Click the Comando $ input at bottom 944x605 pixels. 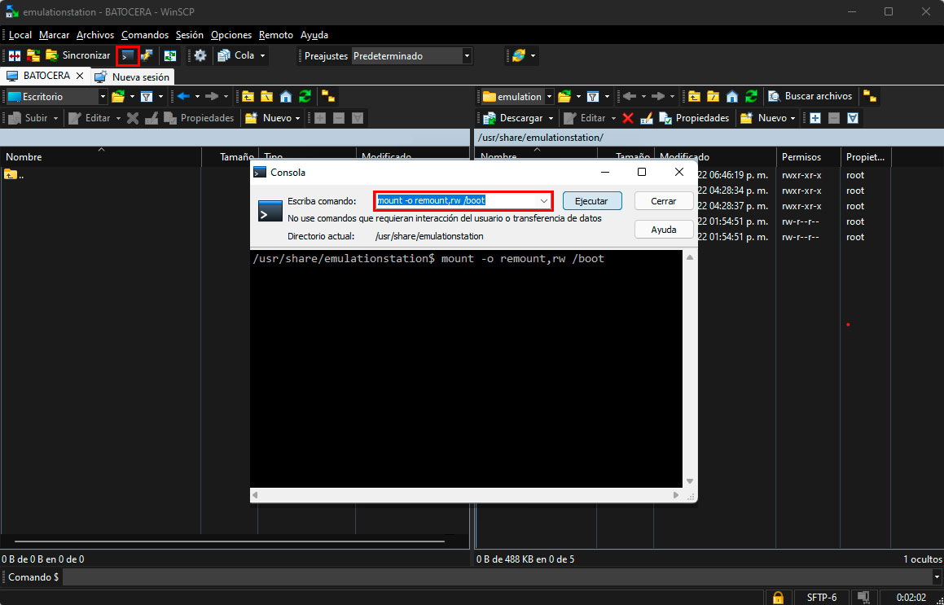[x=498, y=577]
